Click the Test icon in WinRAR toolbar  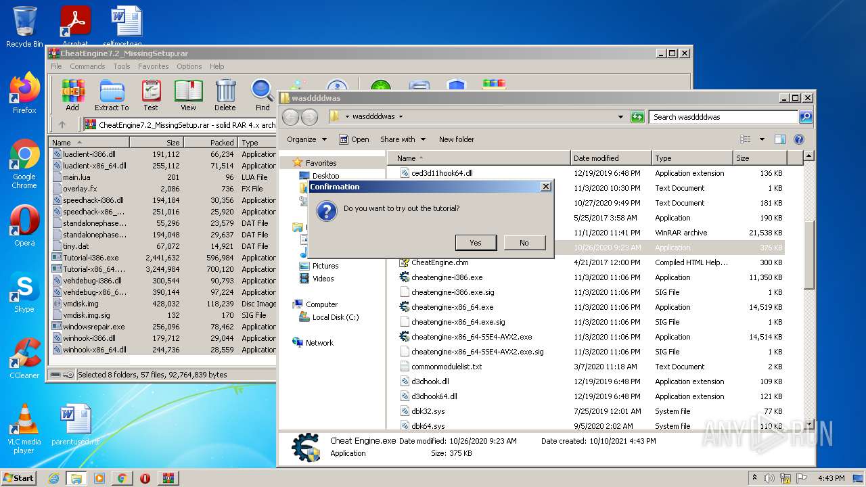click(x=151, y=95)
